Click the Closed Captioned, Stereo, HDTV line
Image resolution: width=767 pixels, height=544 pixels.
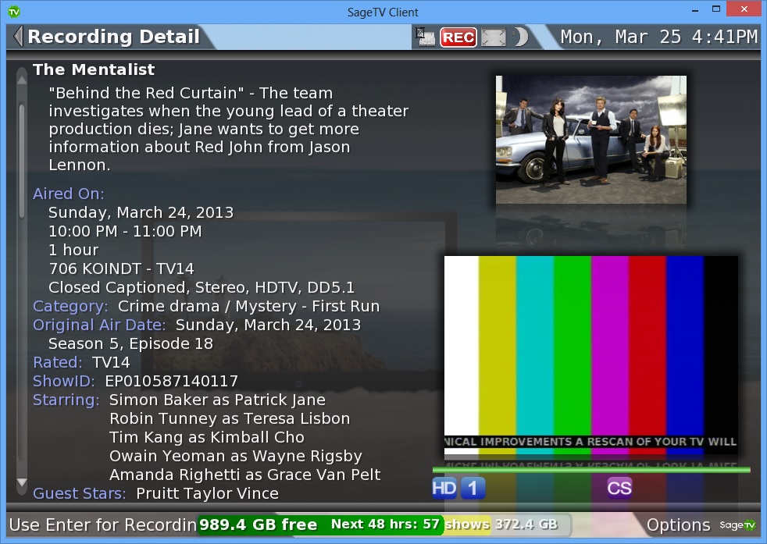click(x=201, y=287)
